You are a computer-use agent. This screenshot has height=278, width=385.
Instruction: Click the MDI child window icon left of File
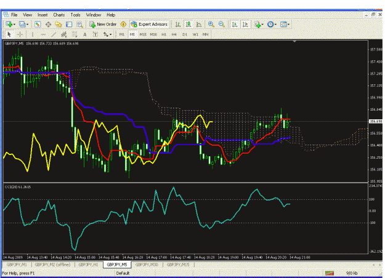click(x=6, y=15)
